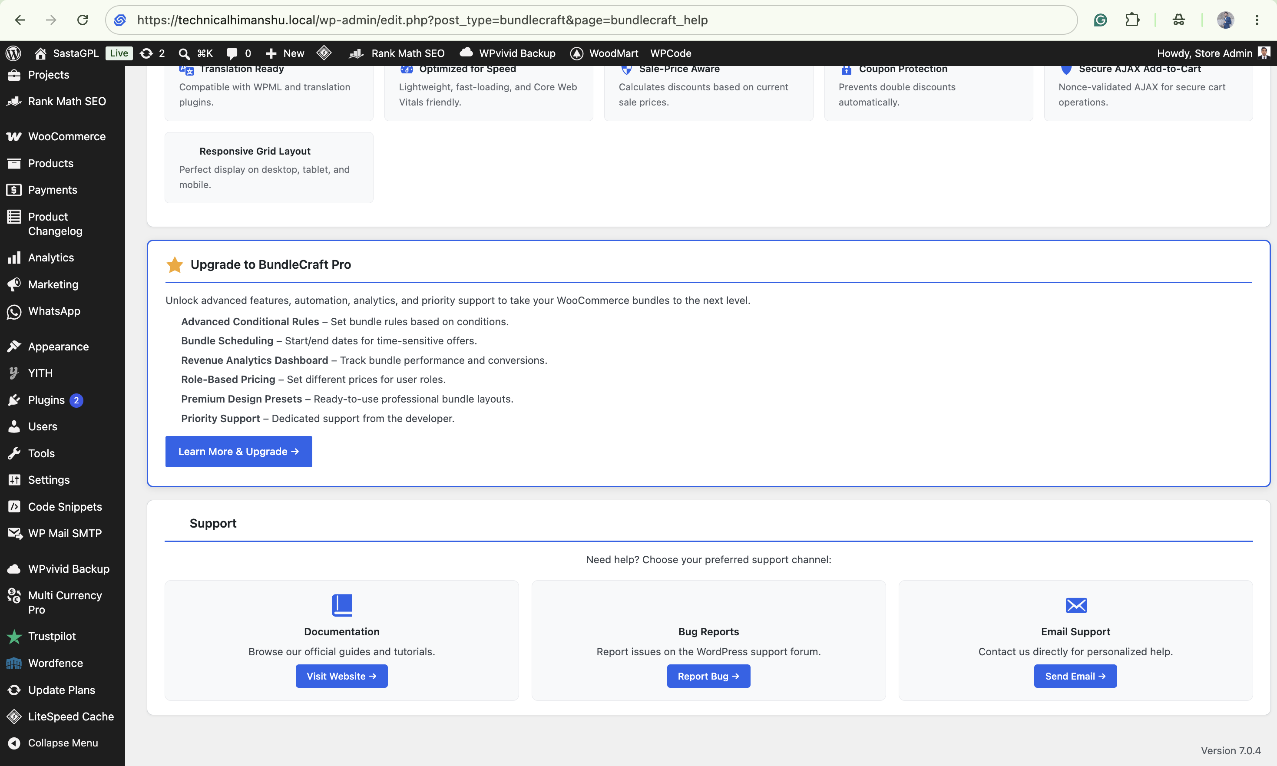1277x766 pixels.
Task: Open Trustpilot in the sidebar
Action: (x=63, y=637)
